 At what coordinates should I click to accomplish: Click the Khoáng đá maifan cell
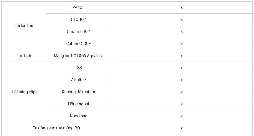78,92
